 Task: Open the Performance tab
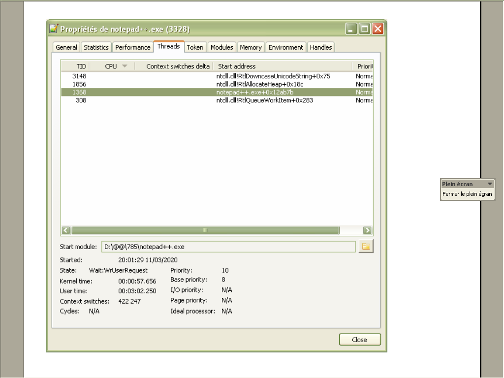[x=133, y=47]
